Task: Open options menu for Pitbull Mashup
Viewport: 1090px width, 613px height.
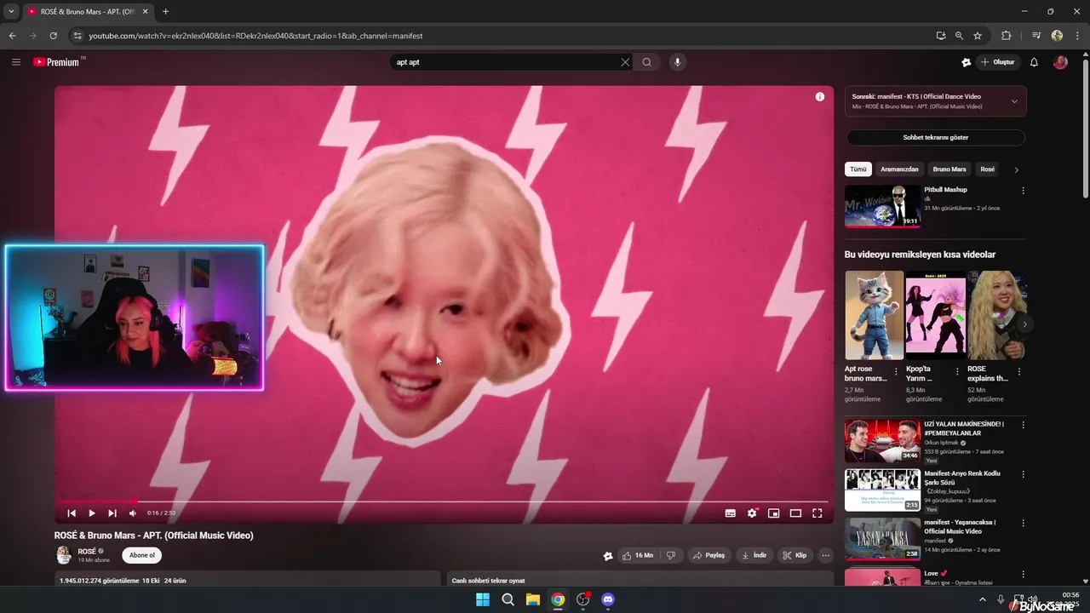Action: [1023, 191]
